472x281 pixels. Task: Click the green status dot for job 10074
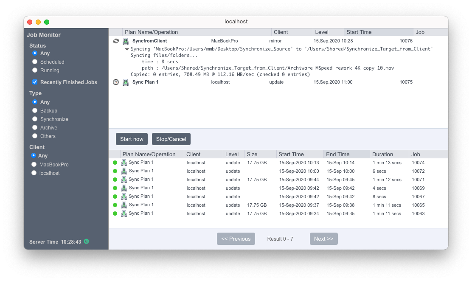(115, 163)
